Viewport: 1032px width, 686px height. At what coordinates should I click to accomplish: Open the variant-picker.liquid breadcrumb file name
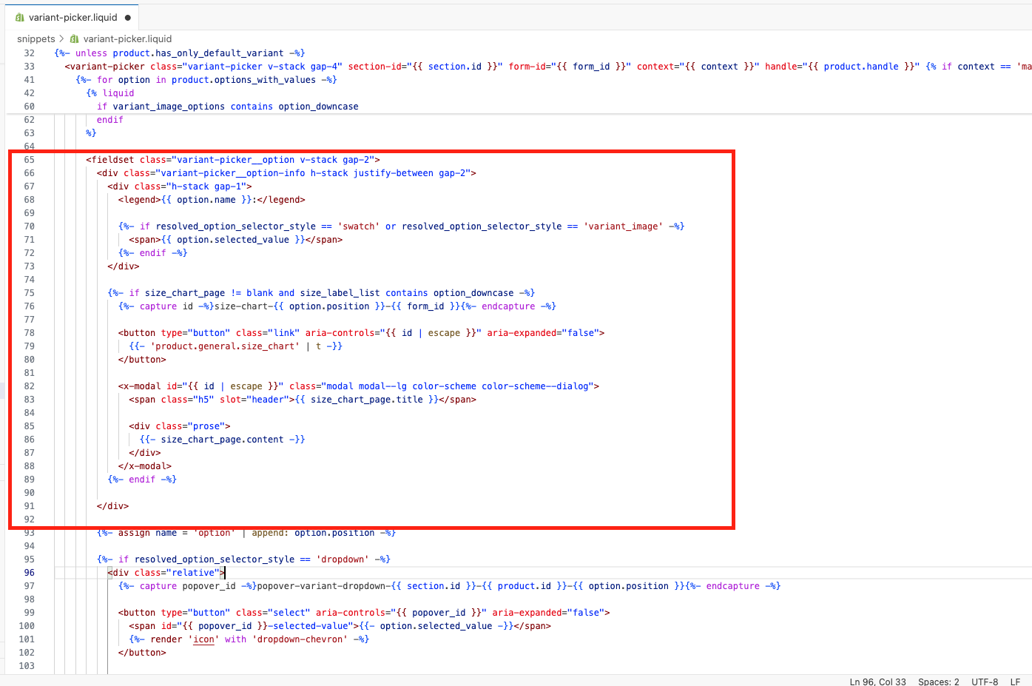(127, 39)
